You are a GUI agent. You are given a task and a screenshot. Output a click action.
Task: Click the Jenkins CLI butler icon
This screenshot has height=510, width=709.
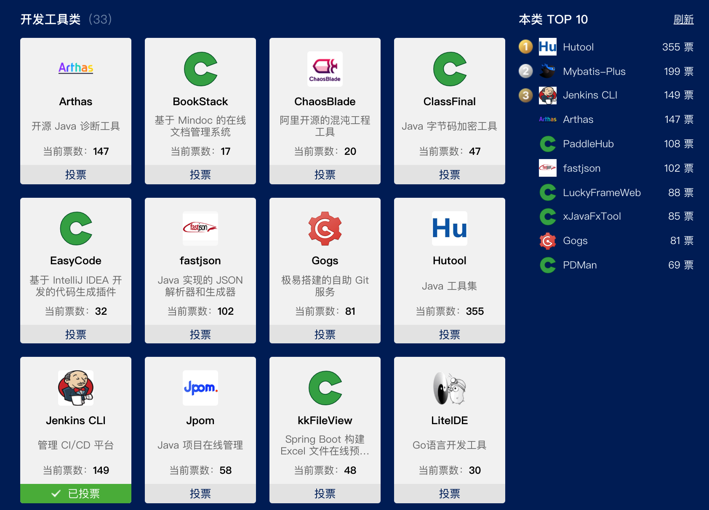75,388
